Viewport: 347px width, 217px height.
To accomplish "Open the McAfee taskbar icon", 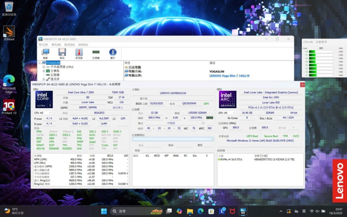I will click(232, 211).
